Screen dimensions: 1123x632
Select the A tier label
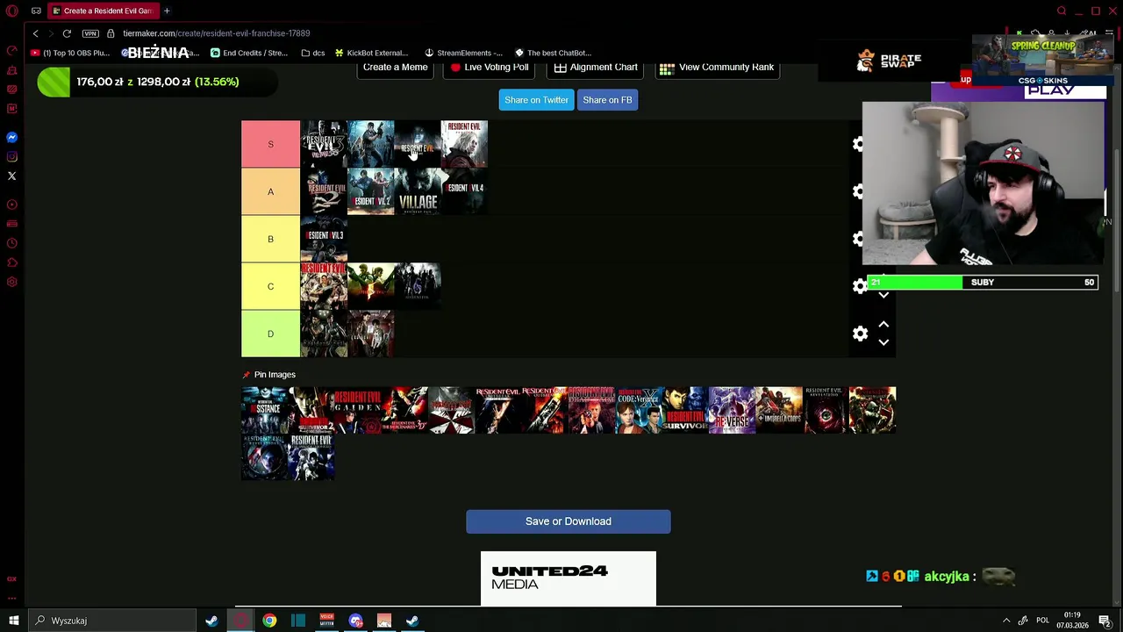270,191
